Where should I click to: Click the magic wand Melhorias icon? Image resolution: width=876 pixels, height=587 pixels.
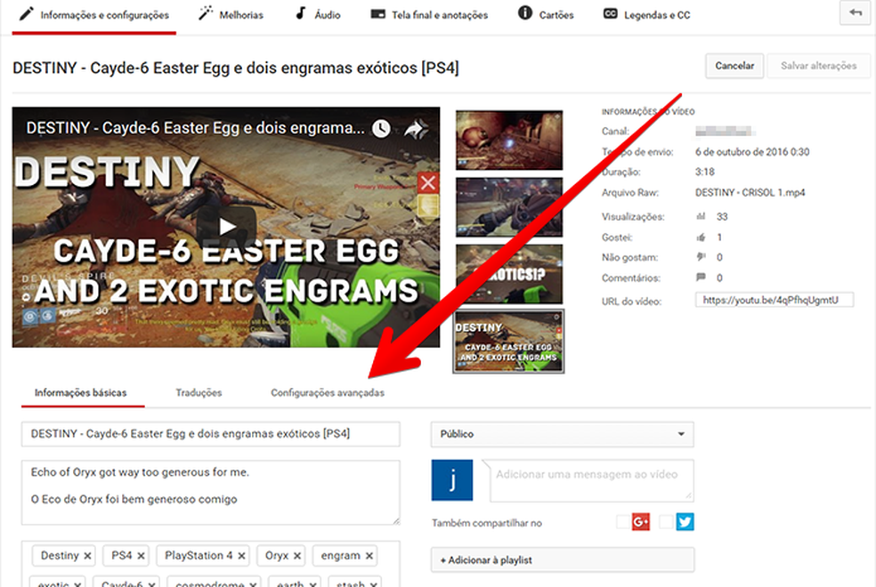click(205, 13)
